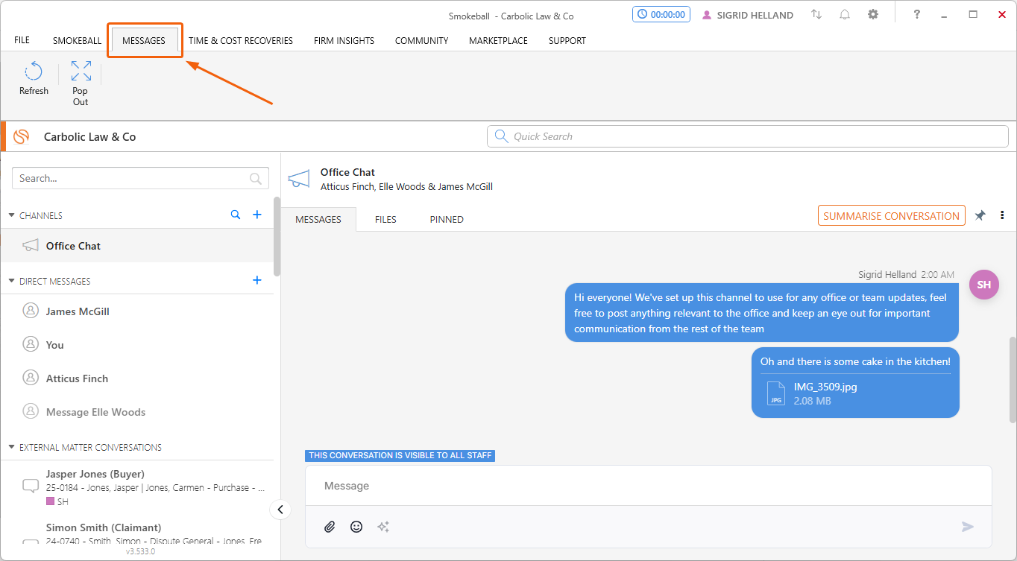Collapse the DIRECT MESSAGES section
Image resolution: width=1017 pixels, height=561 pixels.
pyautogui.click(x=11, y=281)
